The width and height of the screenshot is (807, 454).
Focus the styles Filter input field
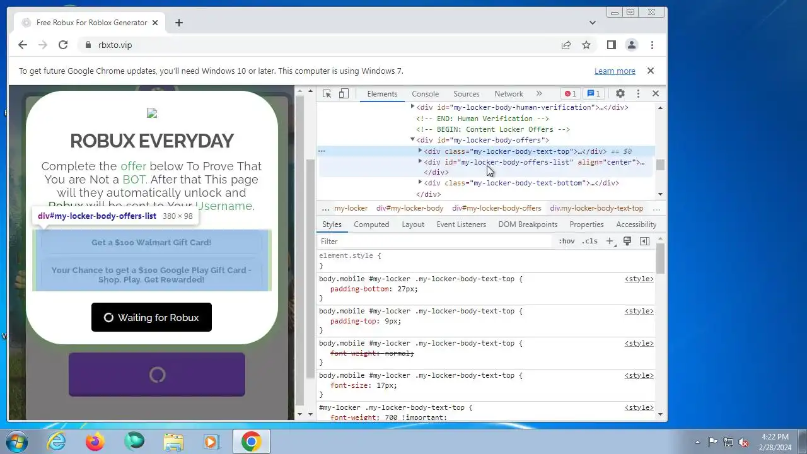[x=435, y=242]
